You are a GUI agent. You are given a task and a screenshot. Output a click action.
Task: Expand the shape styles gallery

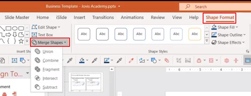pos(207,41)
